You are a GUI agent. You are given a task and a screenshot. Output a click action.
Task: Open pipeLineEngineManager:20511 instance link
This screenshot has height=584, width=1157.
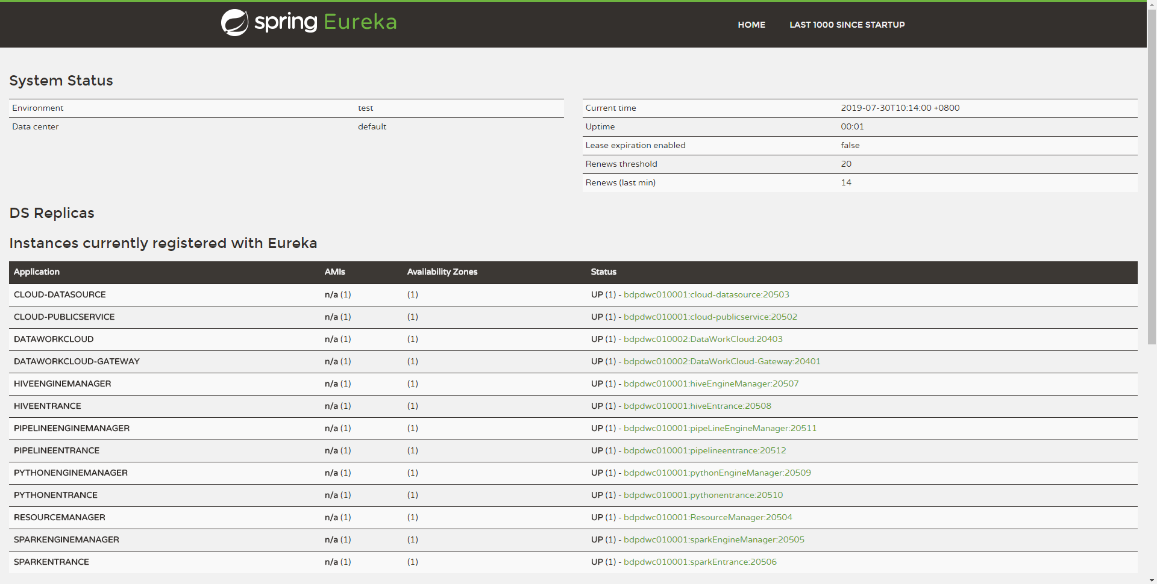pos(720,428)
